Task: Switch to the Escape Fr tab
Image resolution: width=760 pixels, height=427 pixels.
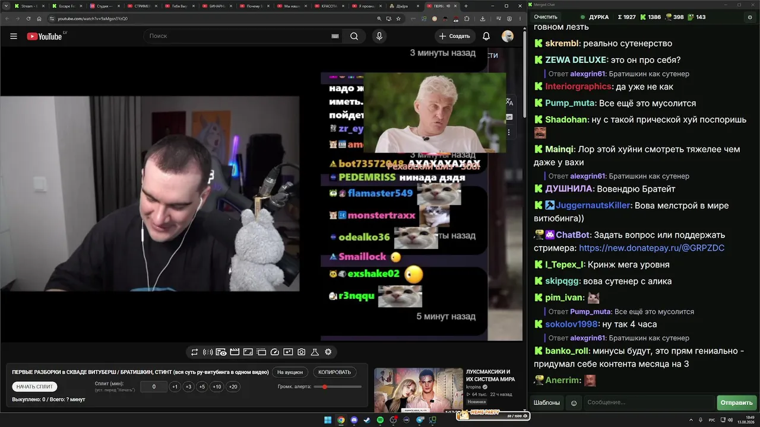Action: pos(66,6)
